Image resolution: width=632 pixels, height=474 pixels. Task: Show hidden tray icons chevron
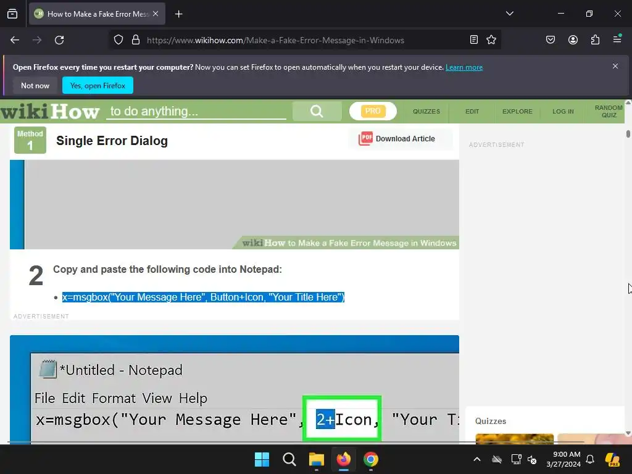coord(477,459)
